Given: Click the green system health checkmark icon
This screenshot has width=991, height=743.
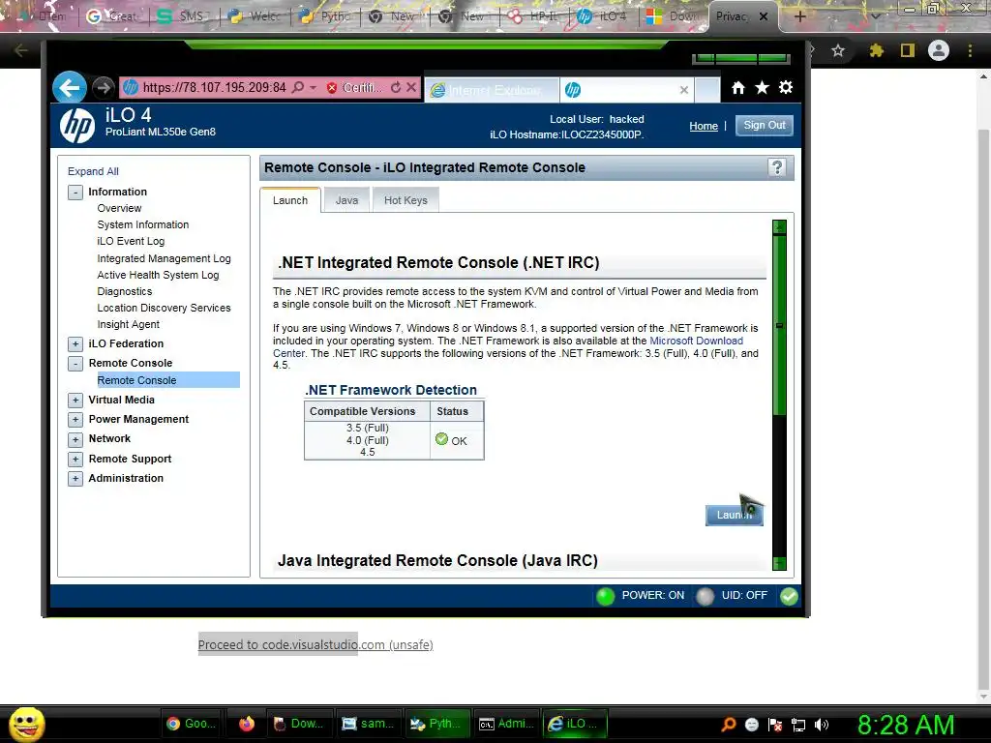Looking at the screenshot, I should [x=789, y=596].
